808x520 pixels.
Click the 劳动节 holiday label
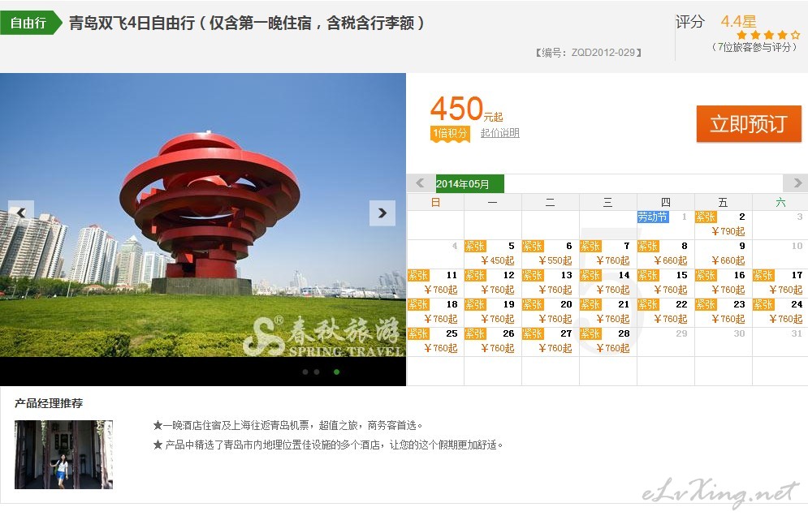pyautogui.click(x=653, y=217)
